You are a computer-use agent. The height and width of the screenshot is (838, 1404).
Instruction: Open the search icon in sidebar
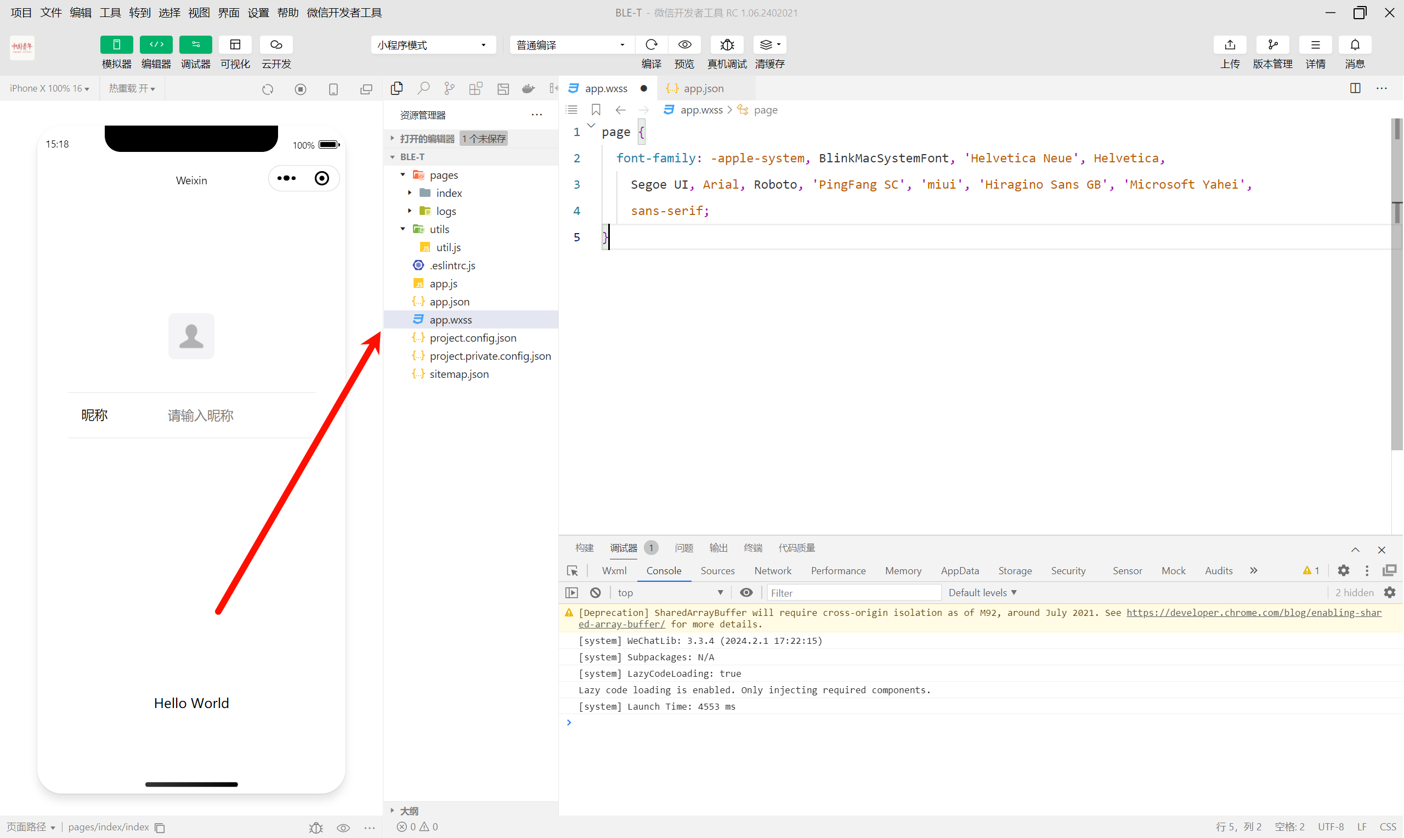[423, 88]
